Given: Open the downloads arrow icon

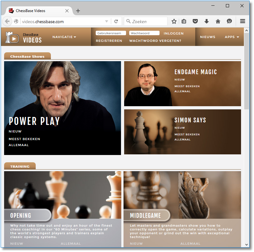Looking at the screenshot, I should (x=207, y=22).
